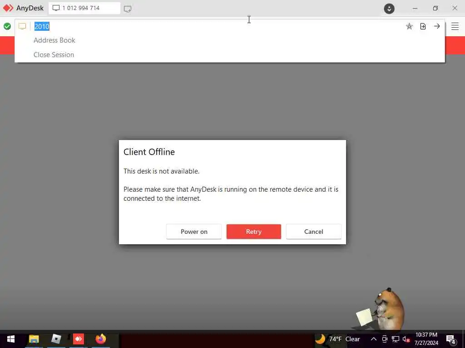This screenshot has height=348, width=465.
Task: Click the "This desk is not available." text
Action: point(161,171)
